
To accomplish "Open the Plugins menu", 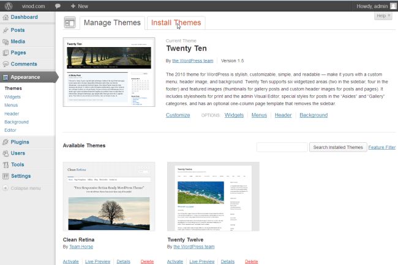I will [x=20, y=142].
